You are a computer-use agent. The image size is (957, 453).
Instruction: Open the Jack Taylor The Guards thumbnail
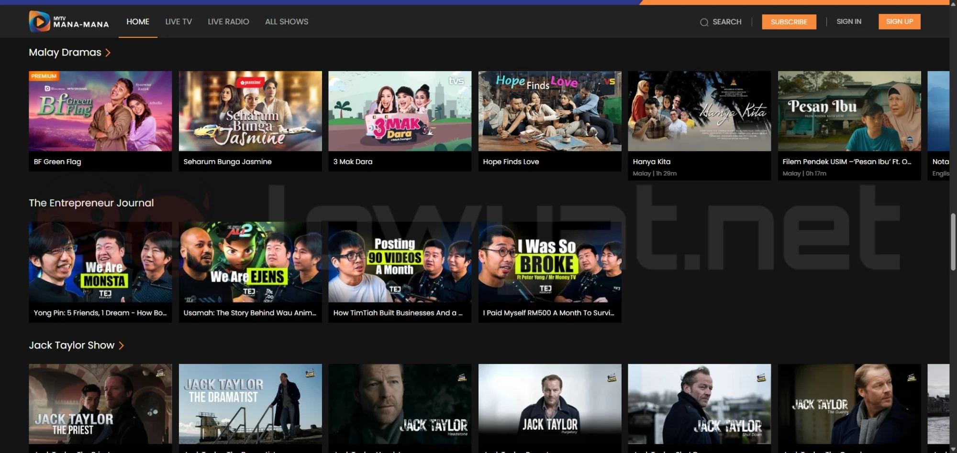coord(849,404)
